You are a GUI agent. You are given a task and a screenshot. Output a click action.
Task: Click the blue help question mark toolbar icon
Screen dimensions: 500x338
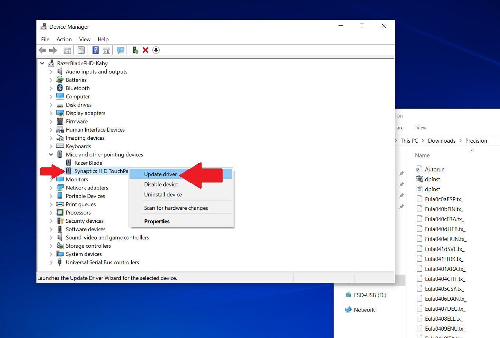pyautogui.click(x=95, y=50)
